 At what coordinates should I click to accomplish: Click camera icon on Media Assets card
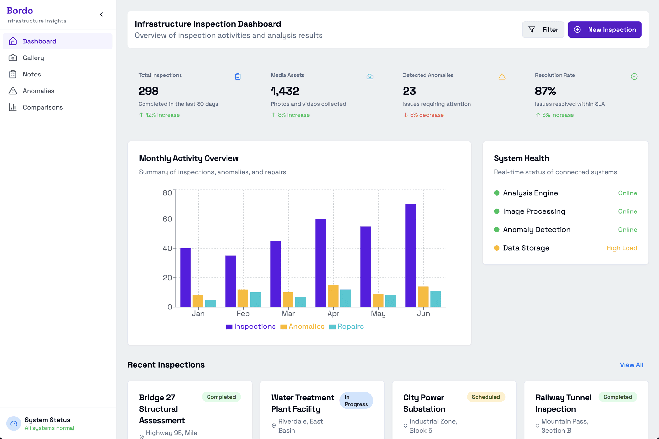(x=370, y=76)
